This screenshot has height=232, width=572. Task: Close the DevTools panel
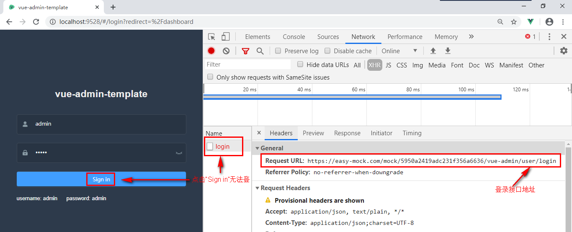(564, 36)
